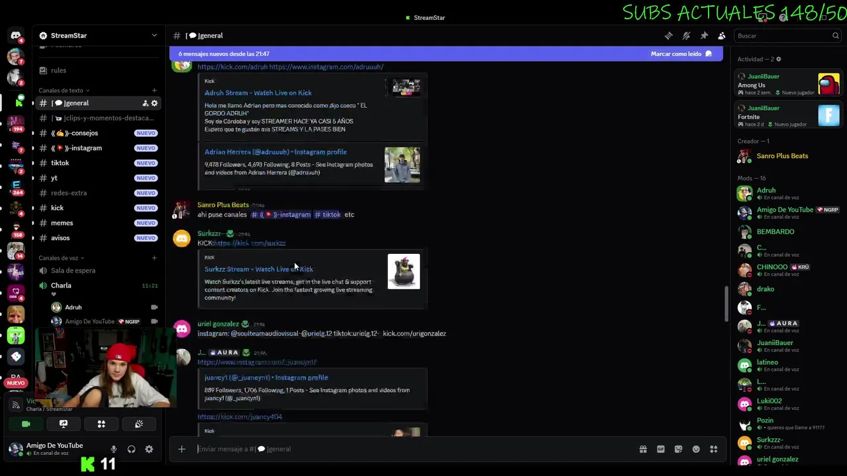Open kick.com/juancy404 link
This screenshot has height=476, width=847.
pos(240,416)
